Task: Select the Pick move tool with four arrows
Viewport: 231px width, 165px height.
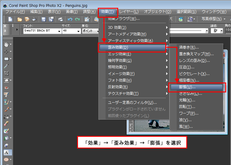Action: [6, 52]
